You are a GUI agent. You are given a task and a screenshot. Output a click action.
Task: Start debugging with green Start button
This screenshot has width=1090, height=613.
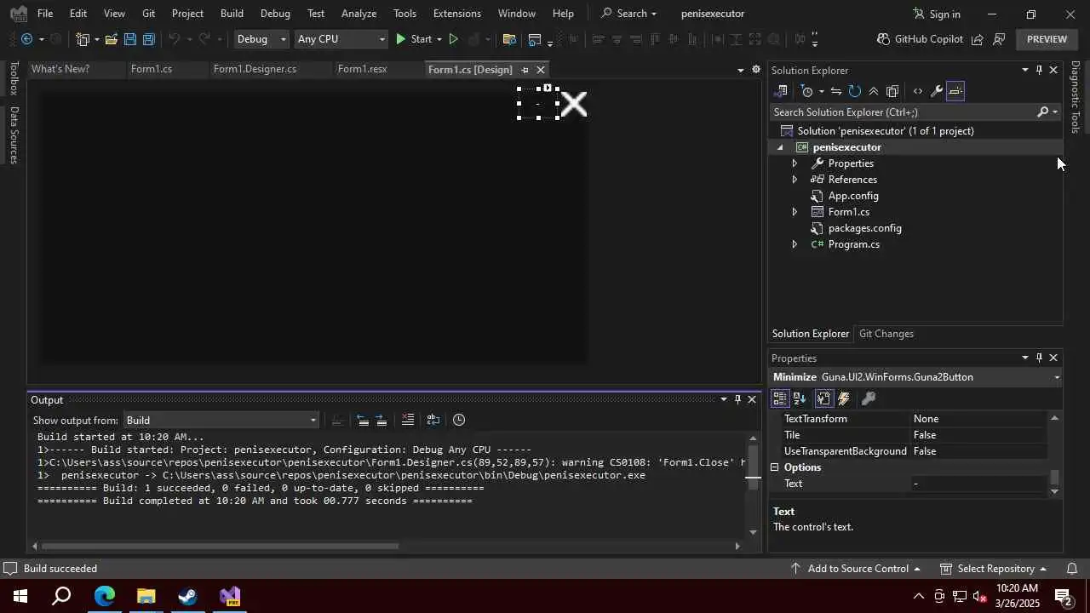point(413,39)
